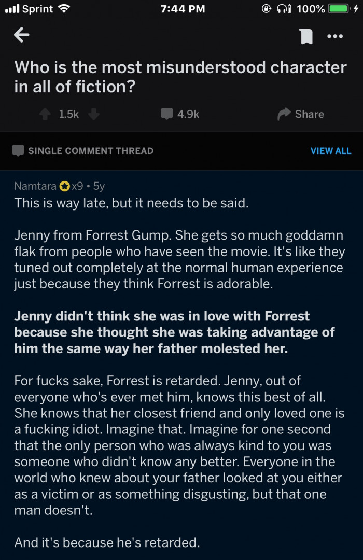Image resolution: width=363 pixels, height=560 pixels.
Task: Upvote the post with the up arrow
Action: pos(46,114)
